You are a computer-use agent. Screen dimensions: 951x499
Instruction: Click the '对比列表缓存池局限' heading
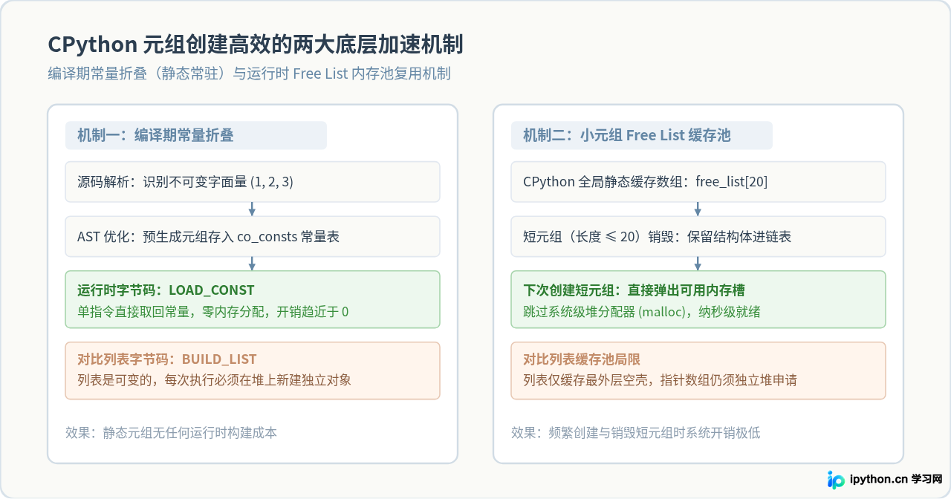coord(582,359)
